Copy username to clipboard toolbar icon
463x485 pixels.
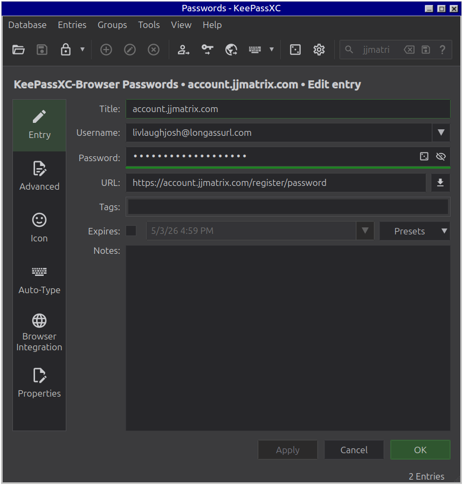[x=183, y=50]
